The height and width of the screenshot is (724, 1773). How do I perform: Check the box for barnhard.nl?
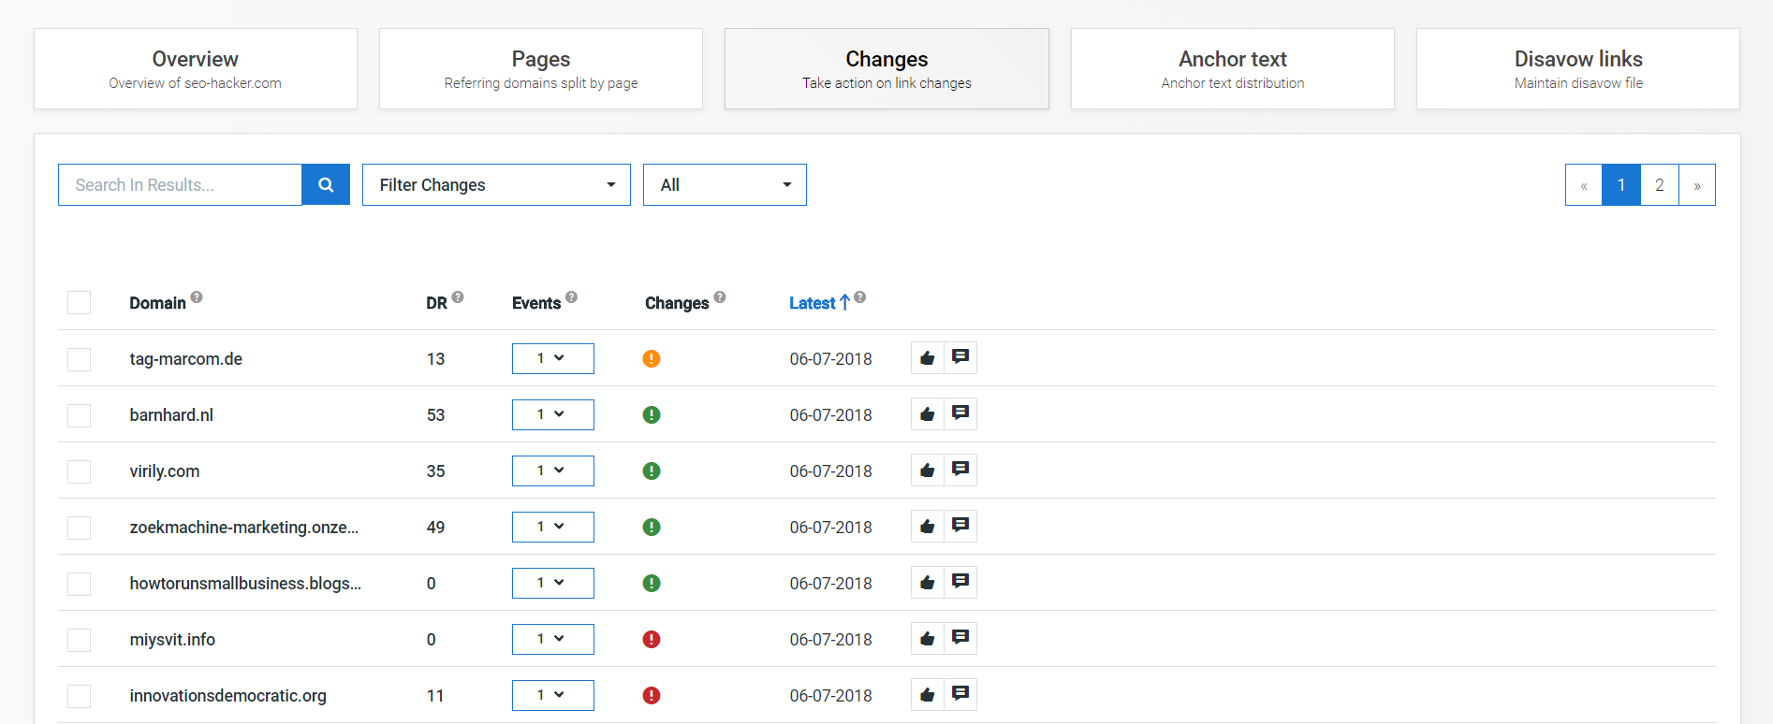[80, 415]
